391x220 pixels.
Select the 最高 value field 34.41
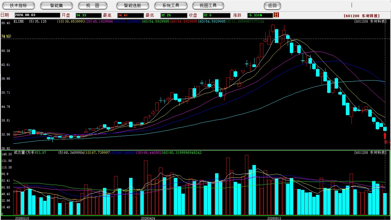coord(131,15)
